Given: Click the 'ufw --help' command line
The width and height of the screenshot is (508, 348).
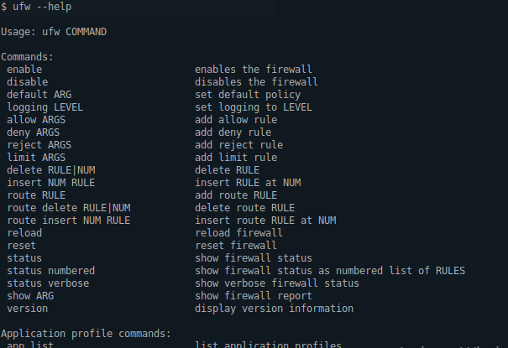Looking at the screenshot, I should [x=36, y=7].
